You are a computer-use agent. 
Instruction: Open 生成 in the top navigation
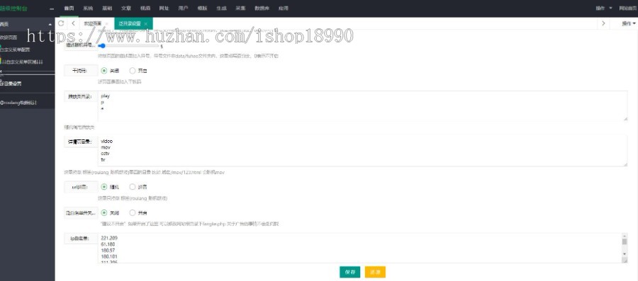coord(221,8)
